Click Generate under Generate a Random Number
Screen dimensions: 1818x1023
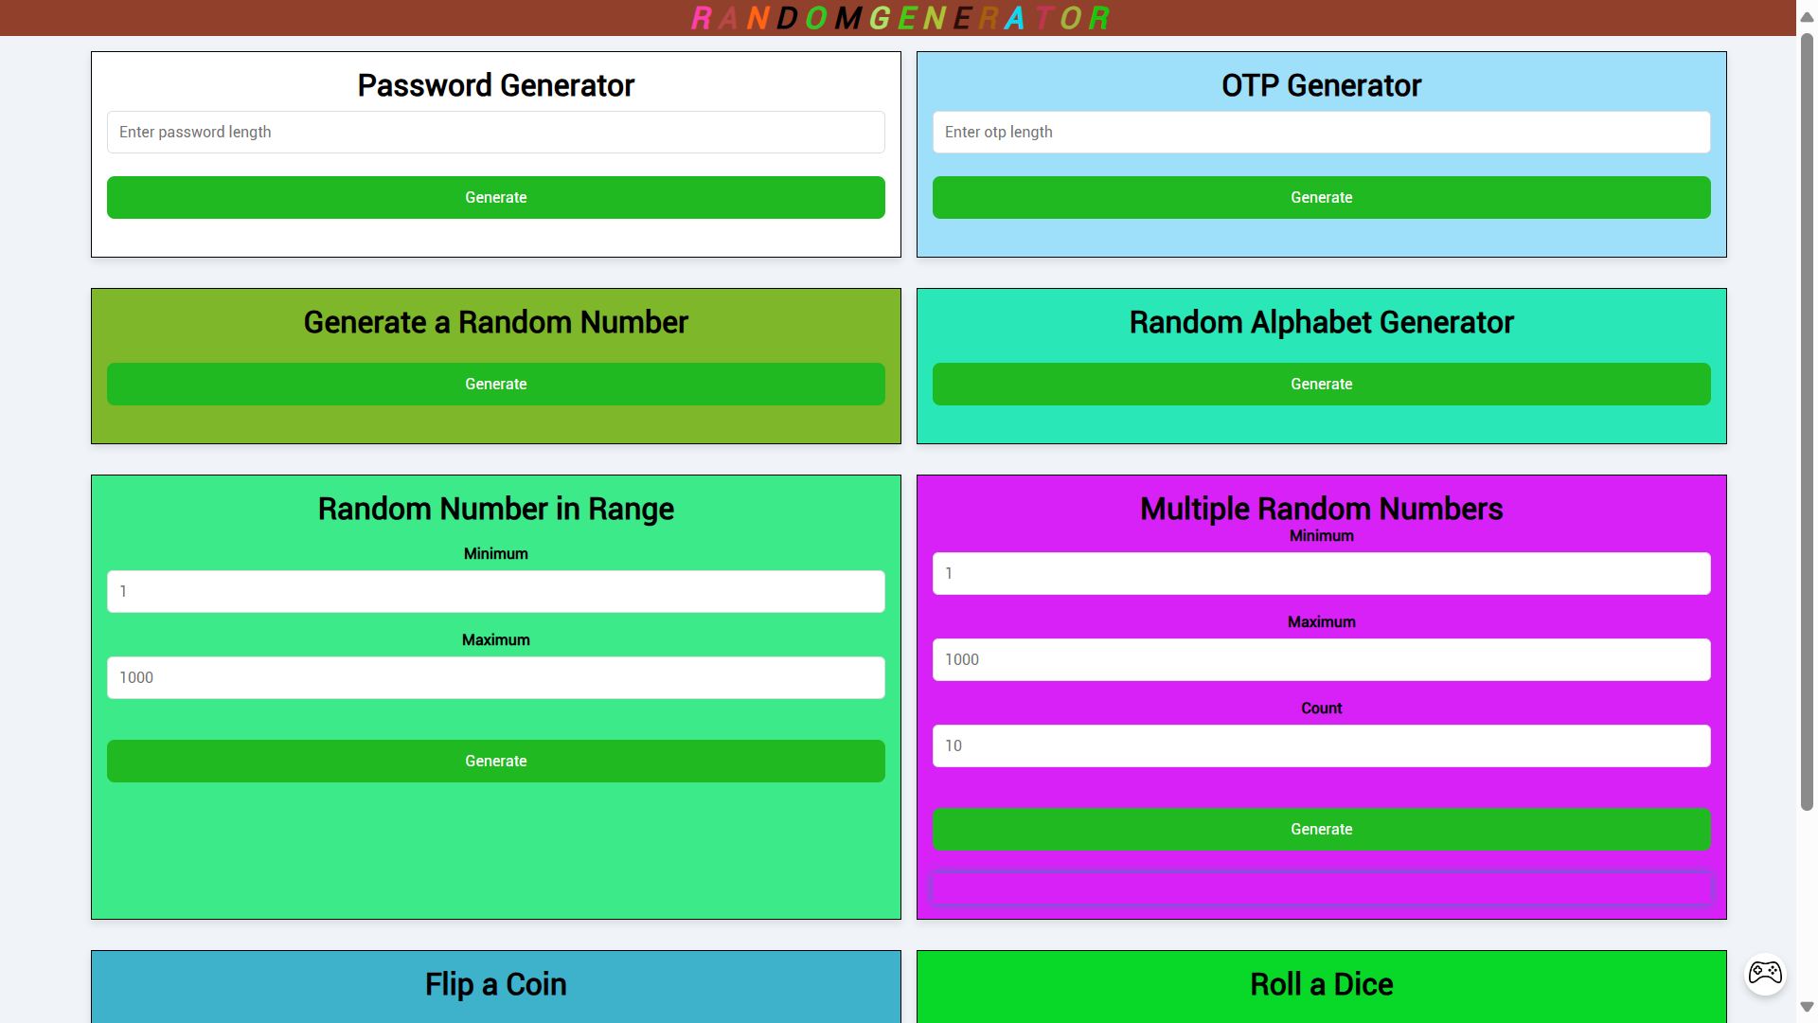[496, 385]
